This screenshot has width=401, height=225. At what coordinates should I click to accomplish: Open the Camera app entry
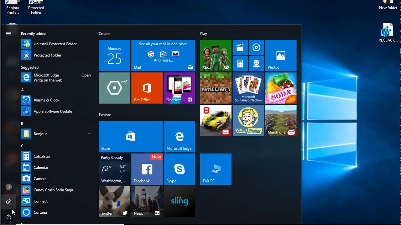coord(57,179)
